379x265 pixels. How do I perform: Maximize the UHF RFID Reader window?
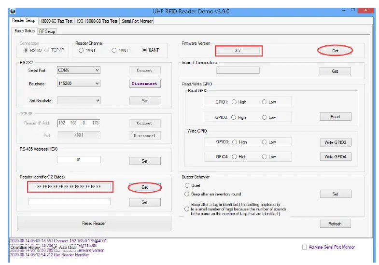click(353, 10)
